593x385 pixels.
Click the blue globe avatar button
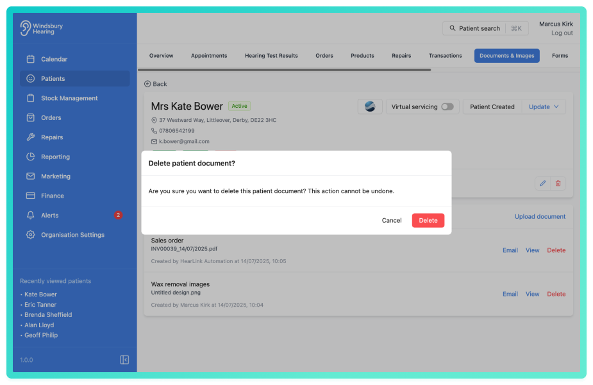(370, 107)
